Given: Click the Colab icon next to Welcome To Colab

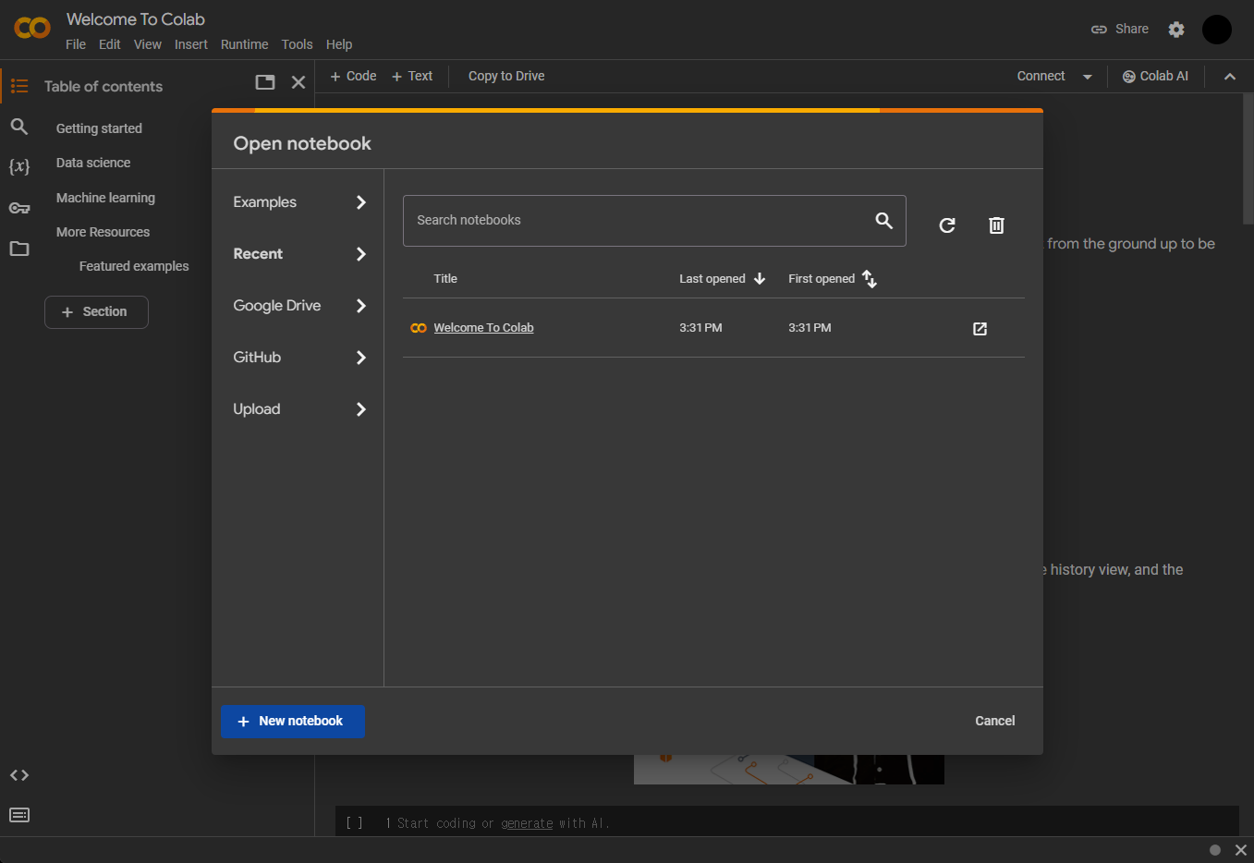Looking at the screenshot, I should (x=419, y=328).
